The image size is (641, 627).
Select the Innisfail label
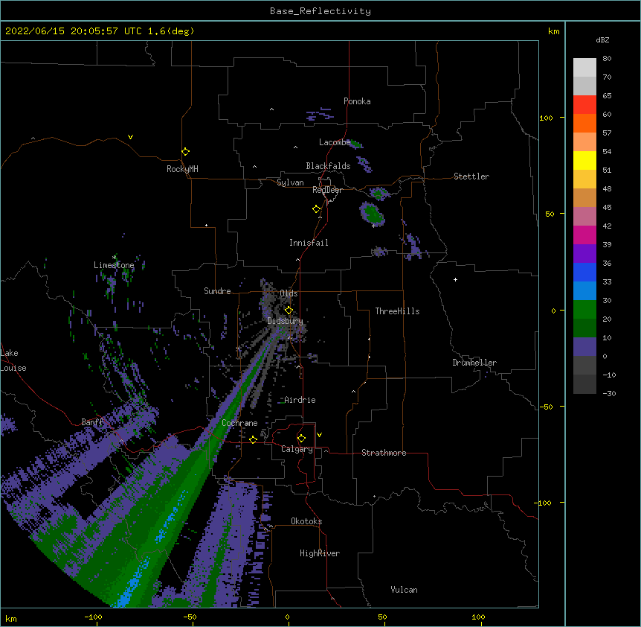pyautogui.click(x=309, y=243)
